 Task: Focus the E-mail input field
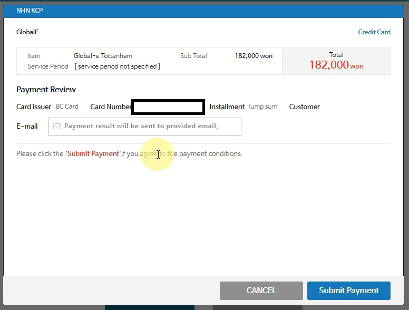(144, 127)
